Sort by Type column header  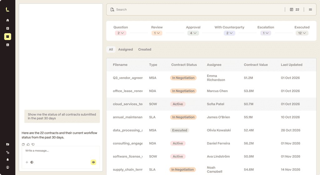coord(153,65)
